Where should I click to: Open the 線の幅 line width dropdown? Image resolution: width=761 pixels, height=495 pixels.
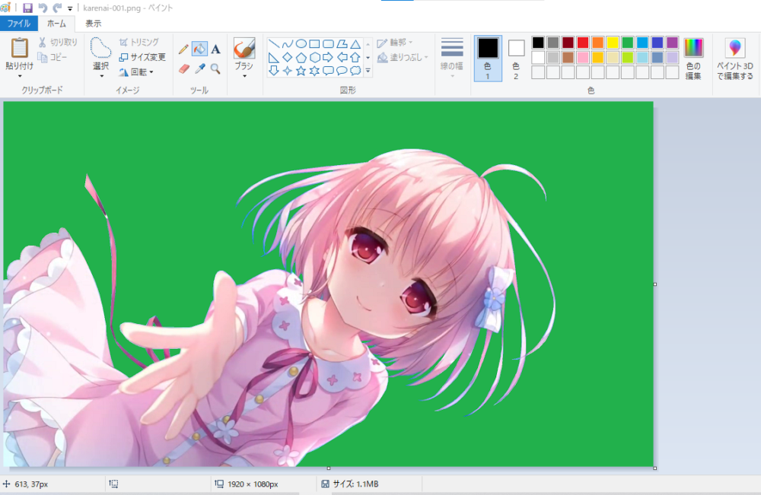452,57
